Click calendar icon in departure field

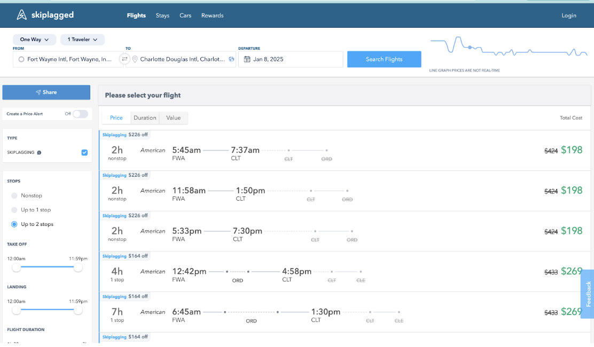[x=247, y=59]
